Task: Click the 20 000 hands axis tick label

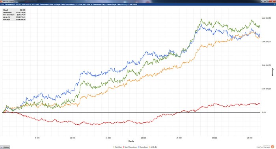Action: [144, 138]
